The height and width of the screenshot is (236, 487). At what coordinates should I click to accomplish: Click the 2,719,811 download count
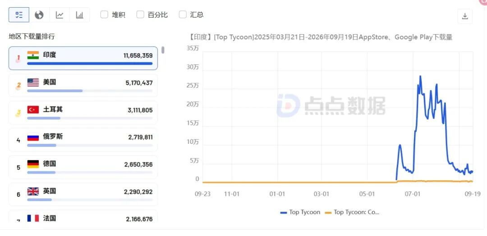(x=140, y=137)
